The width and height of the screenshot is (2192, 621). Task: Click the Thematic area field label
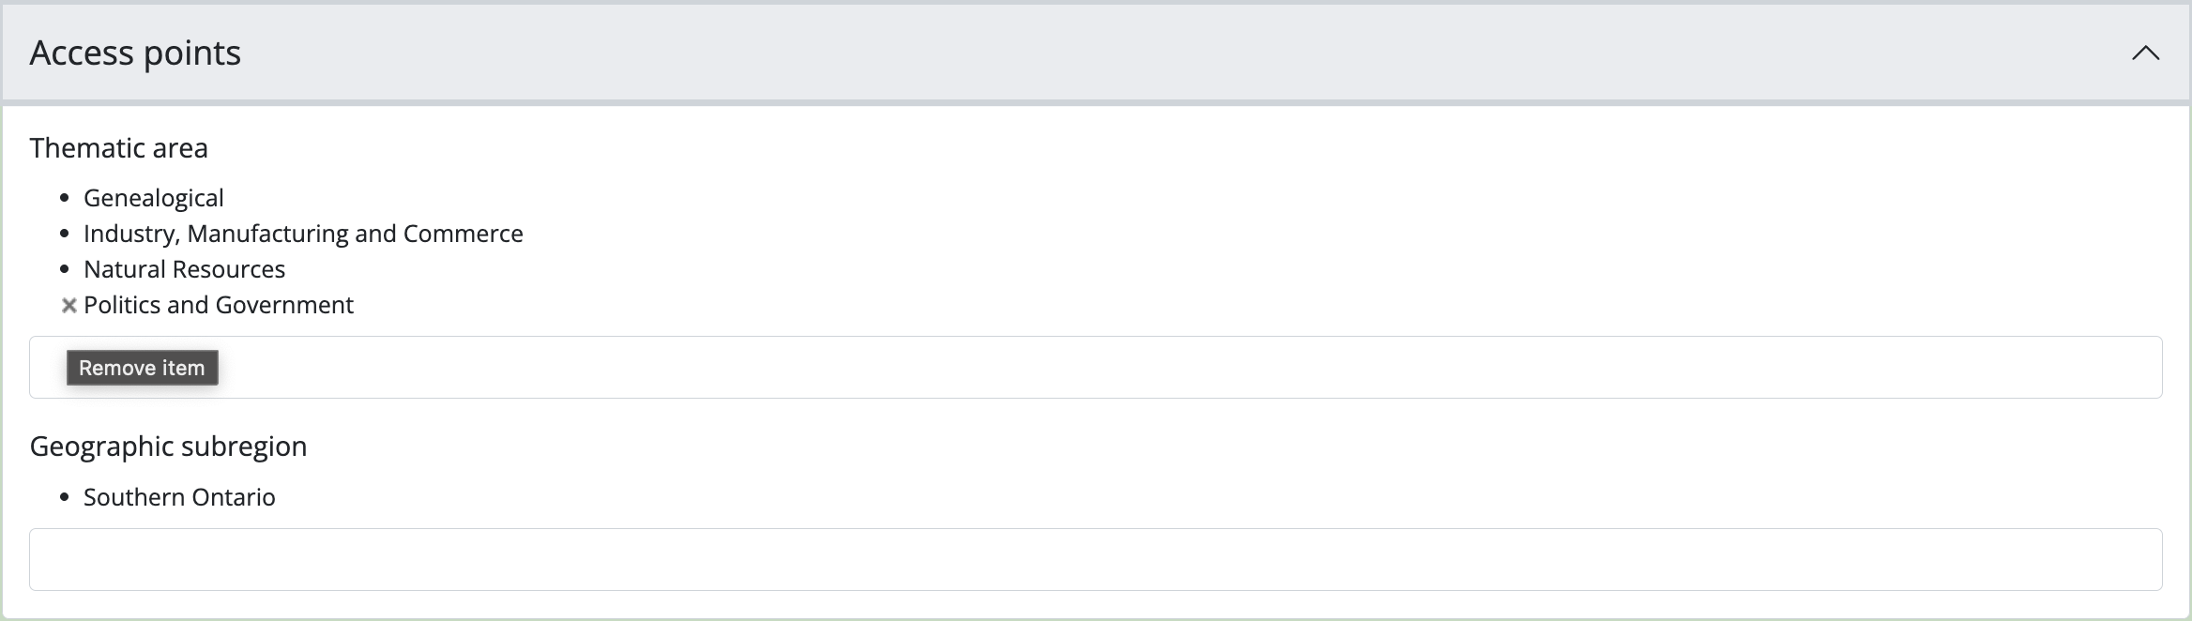[x=119, y=148]
